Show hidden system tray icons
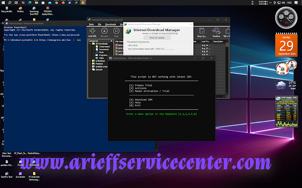Screen dimensions: 302x188 270,3
